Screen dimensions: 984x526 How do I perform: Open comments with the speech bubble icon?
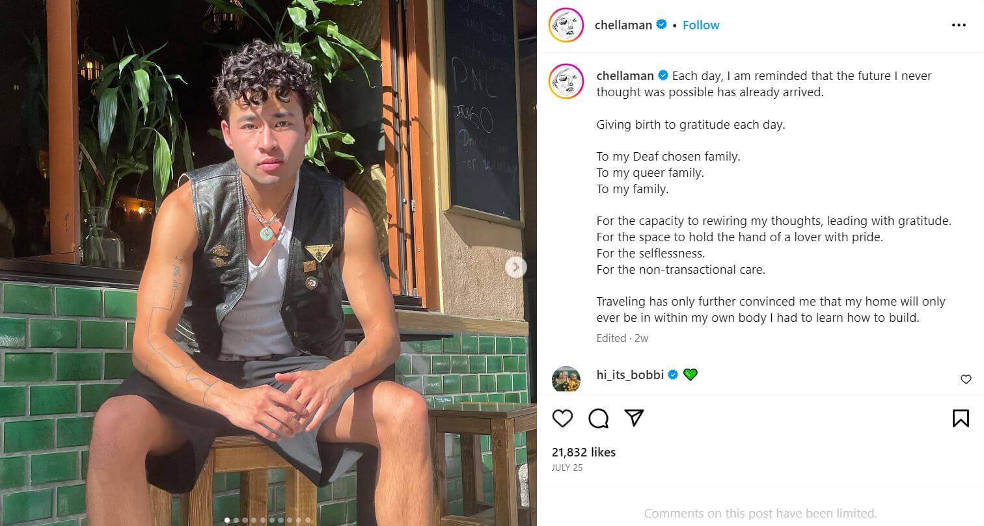598,418
